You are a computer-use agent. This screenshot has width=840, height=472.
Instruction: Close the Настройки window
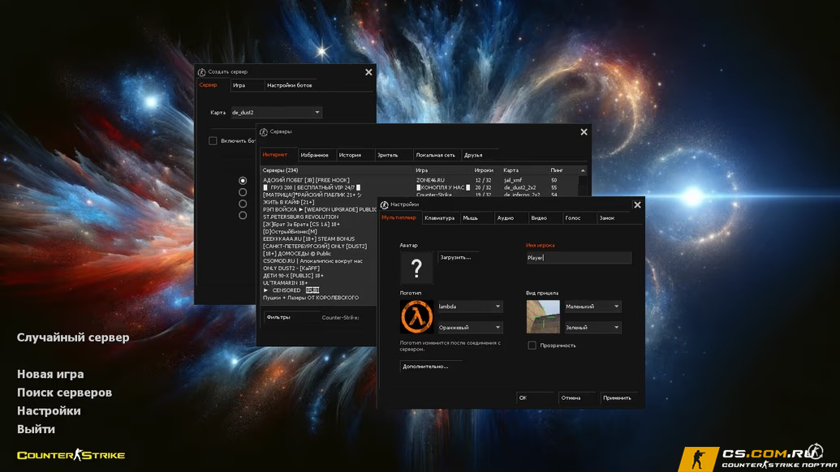click(x=637, y=205)
